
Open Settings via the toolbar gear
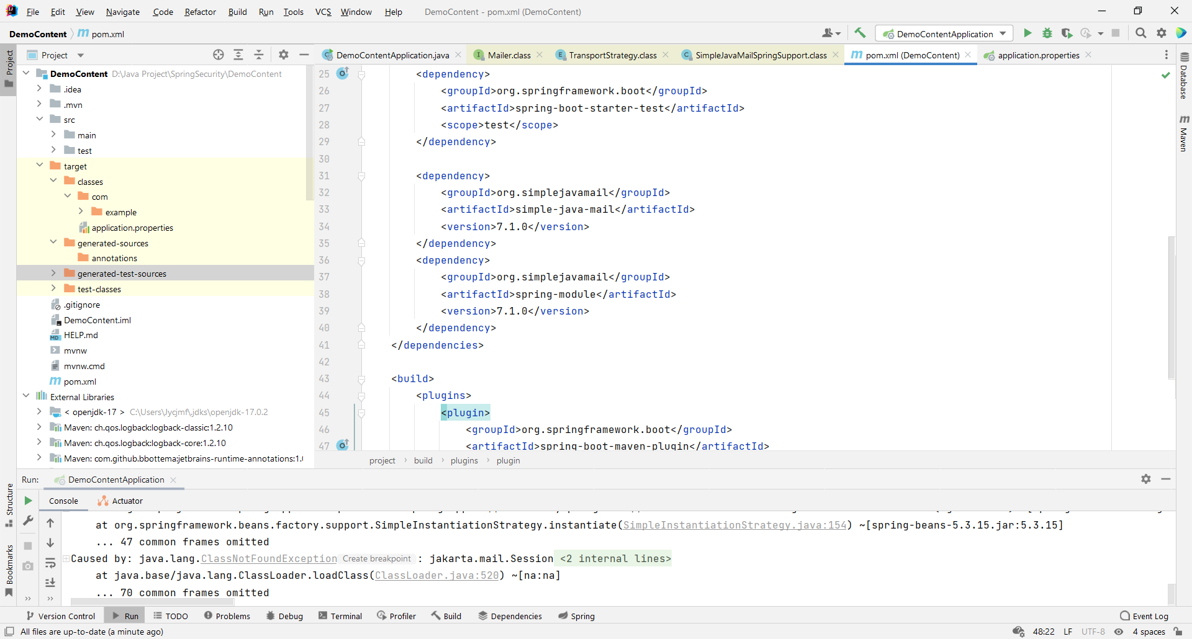[1162, 34]
